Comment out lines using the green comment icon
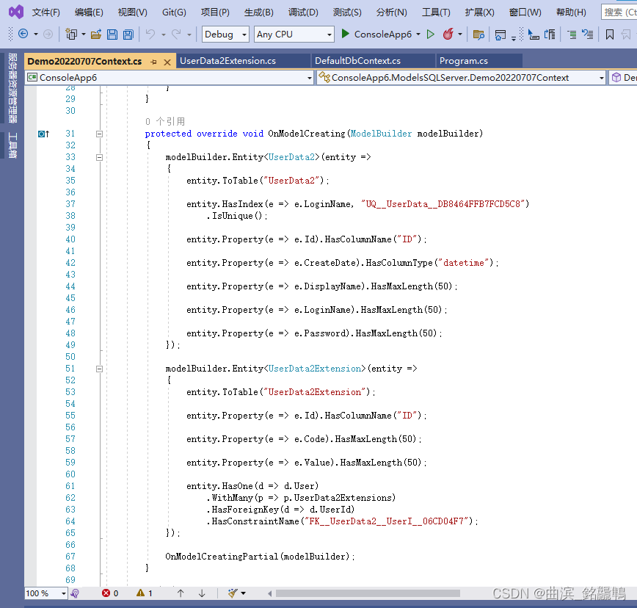637x608 pixels. (x=572, y=34)
